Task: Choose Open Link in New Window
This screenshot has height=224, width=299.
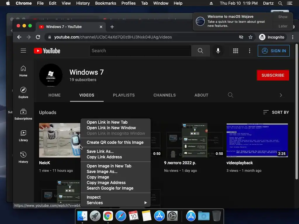Action: click(x=116, y=128)
